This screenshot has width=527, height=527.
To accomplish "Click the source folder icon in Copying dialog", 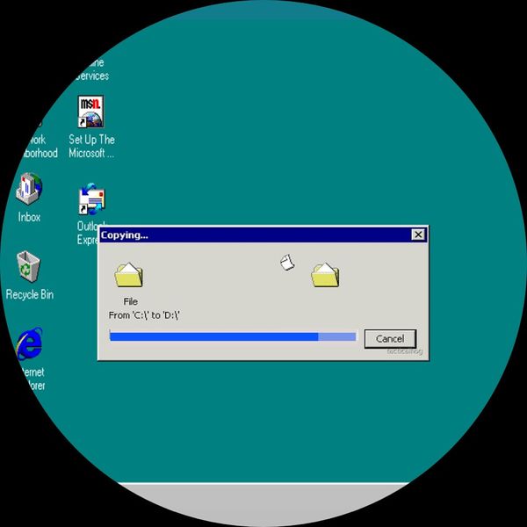I will (x=129, y=275).
